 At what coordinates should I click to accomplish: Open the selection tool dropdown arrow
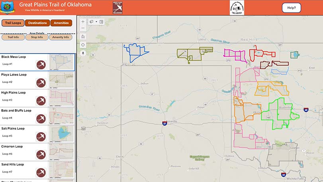[x=96, y=22]
